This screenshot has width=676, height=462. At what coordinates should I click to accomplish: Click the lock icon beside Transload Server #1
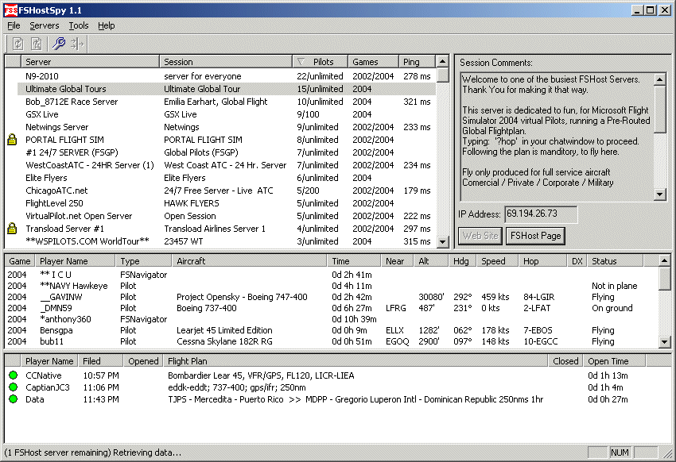pos(12,229)
